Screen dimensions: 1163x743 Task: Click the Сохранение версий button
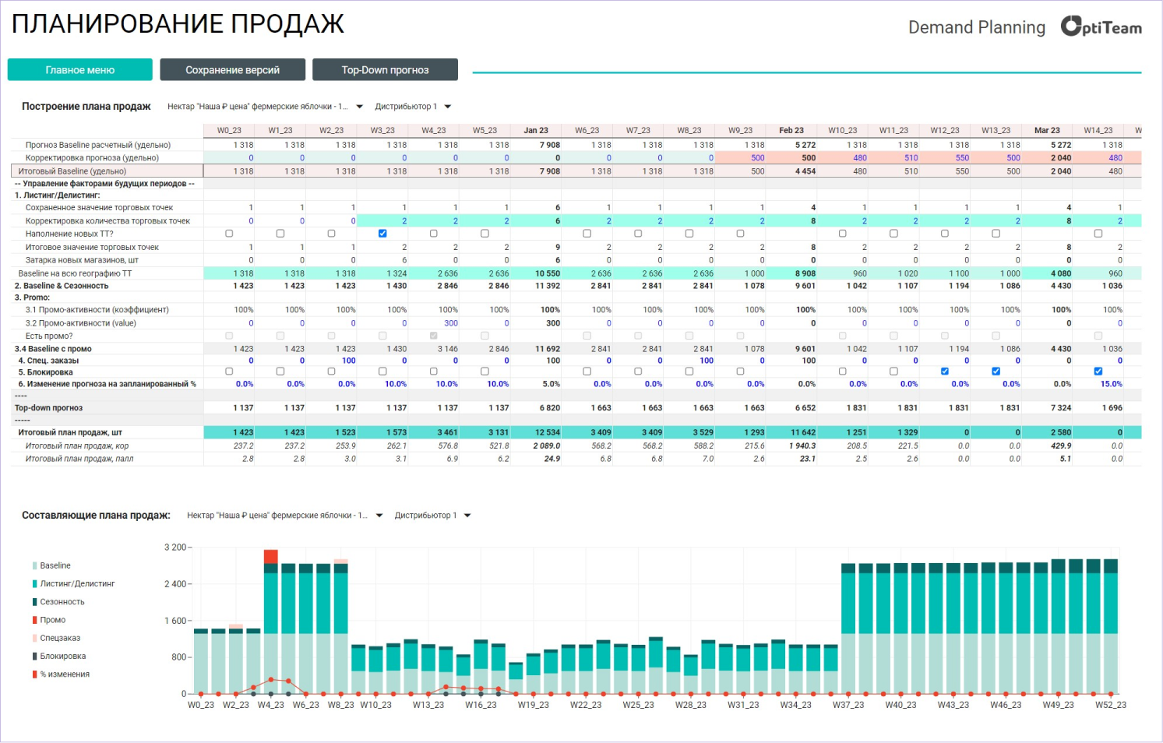pos(232,69)
